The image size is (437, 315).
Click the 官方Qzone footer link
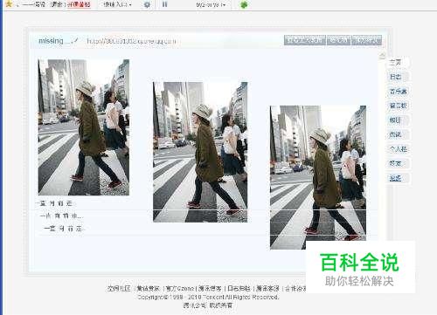(179, 289)
